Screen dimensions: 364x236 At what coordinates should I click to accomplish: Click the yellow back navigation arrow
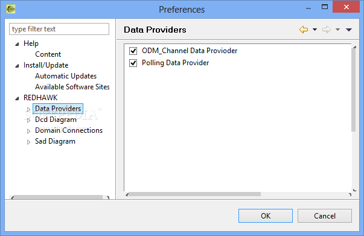[304, 30]
